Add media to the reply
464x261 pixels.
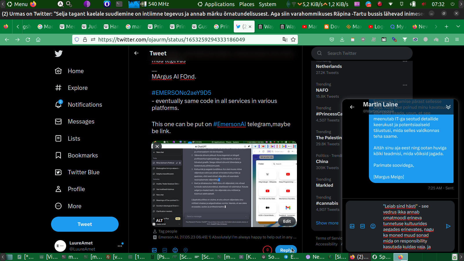[x=154, y=250]
